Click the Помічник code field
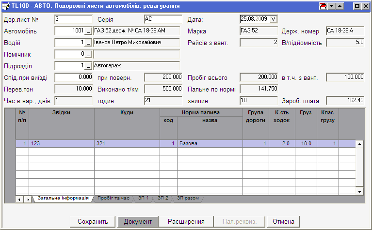 click(70, 54)
